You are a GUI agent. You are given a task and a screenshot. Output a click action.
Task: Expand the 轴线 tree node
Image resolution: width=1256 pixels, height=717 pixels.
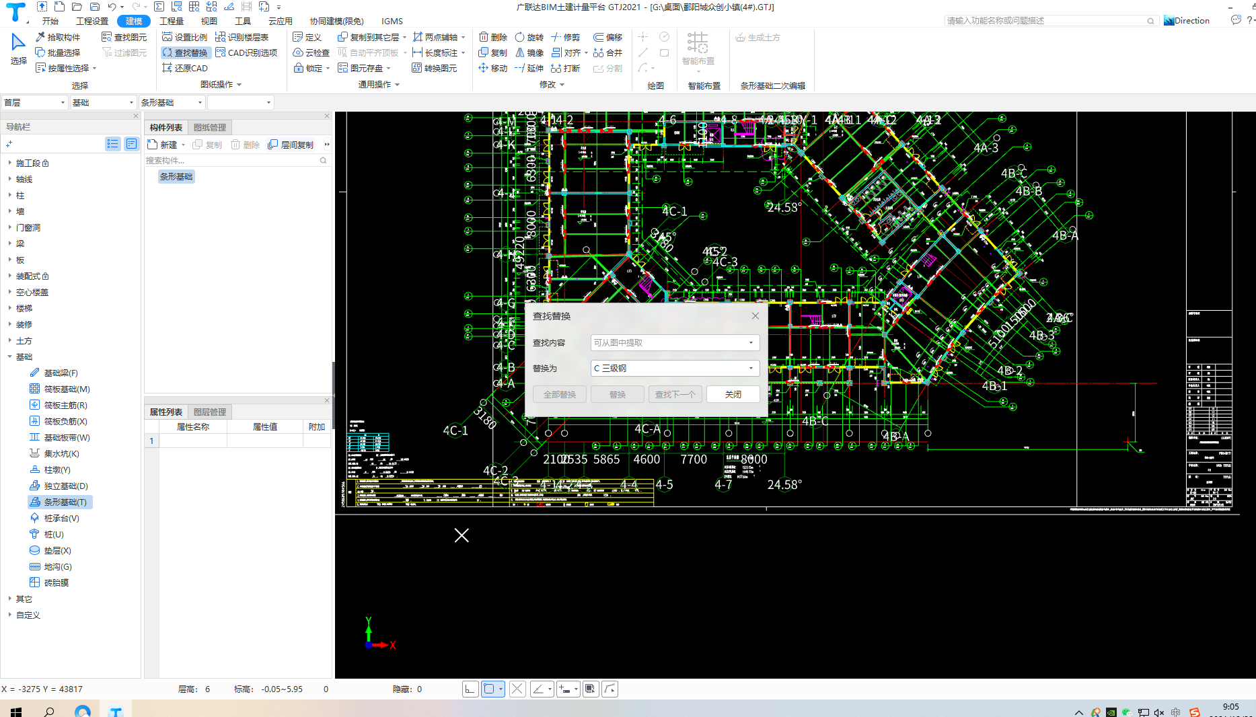click(x=10, y=179)
